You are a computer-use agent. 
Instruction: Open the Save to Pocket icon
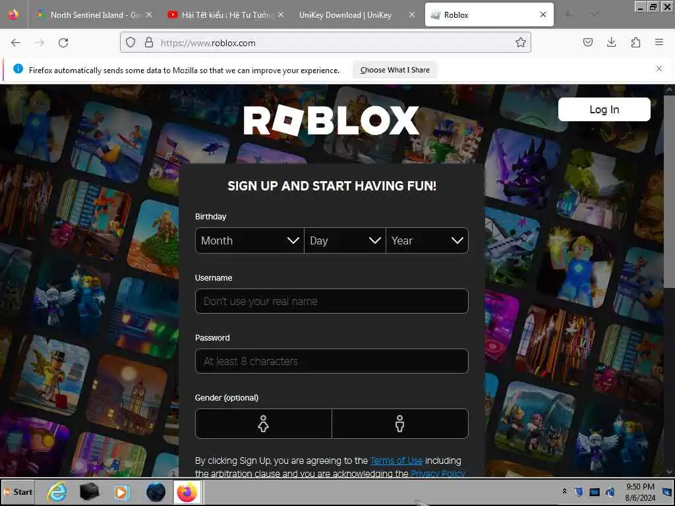click(587, 43)
